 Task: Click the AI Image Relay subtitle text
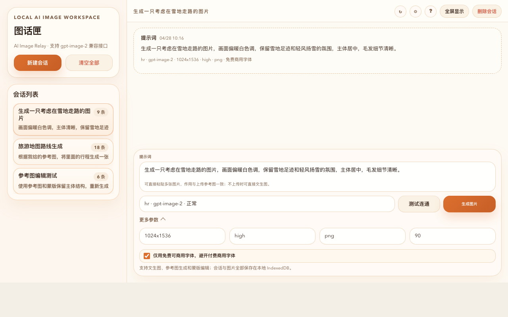click(61, 46)
